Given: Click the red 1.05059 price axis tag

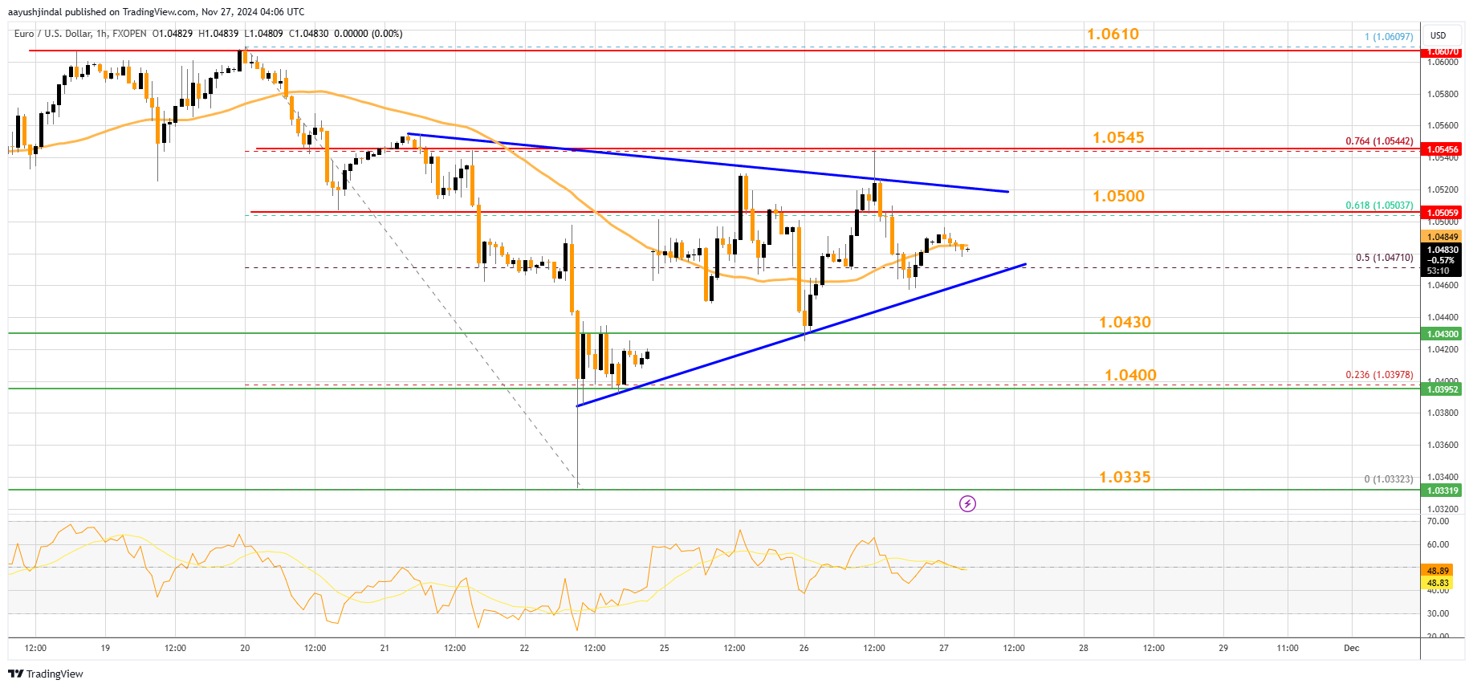Looking at the screenshot, I should [x=1441, y=213].
